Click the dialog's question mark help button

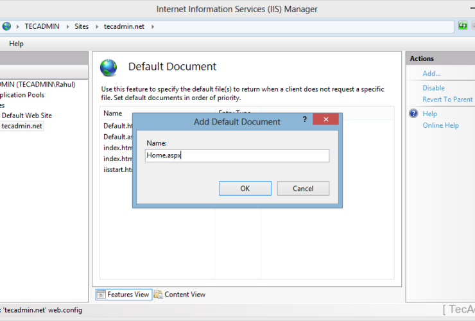[304, 120]
